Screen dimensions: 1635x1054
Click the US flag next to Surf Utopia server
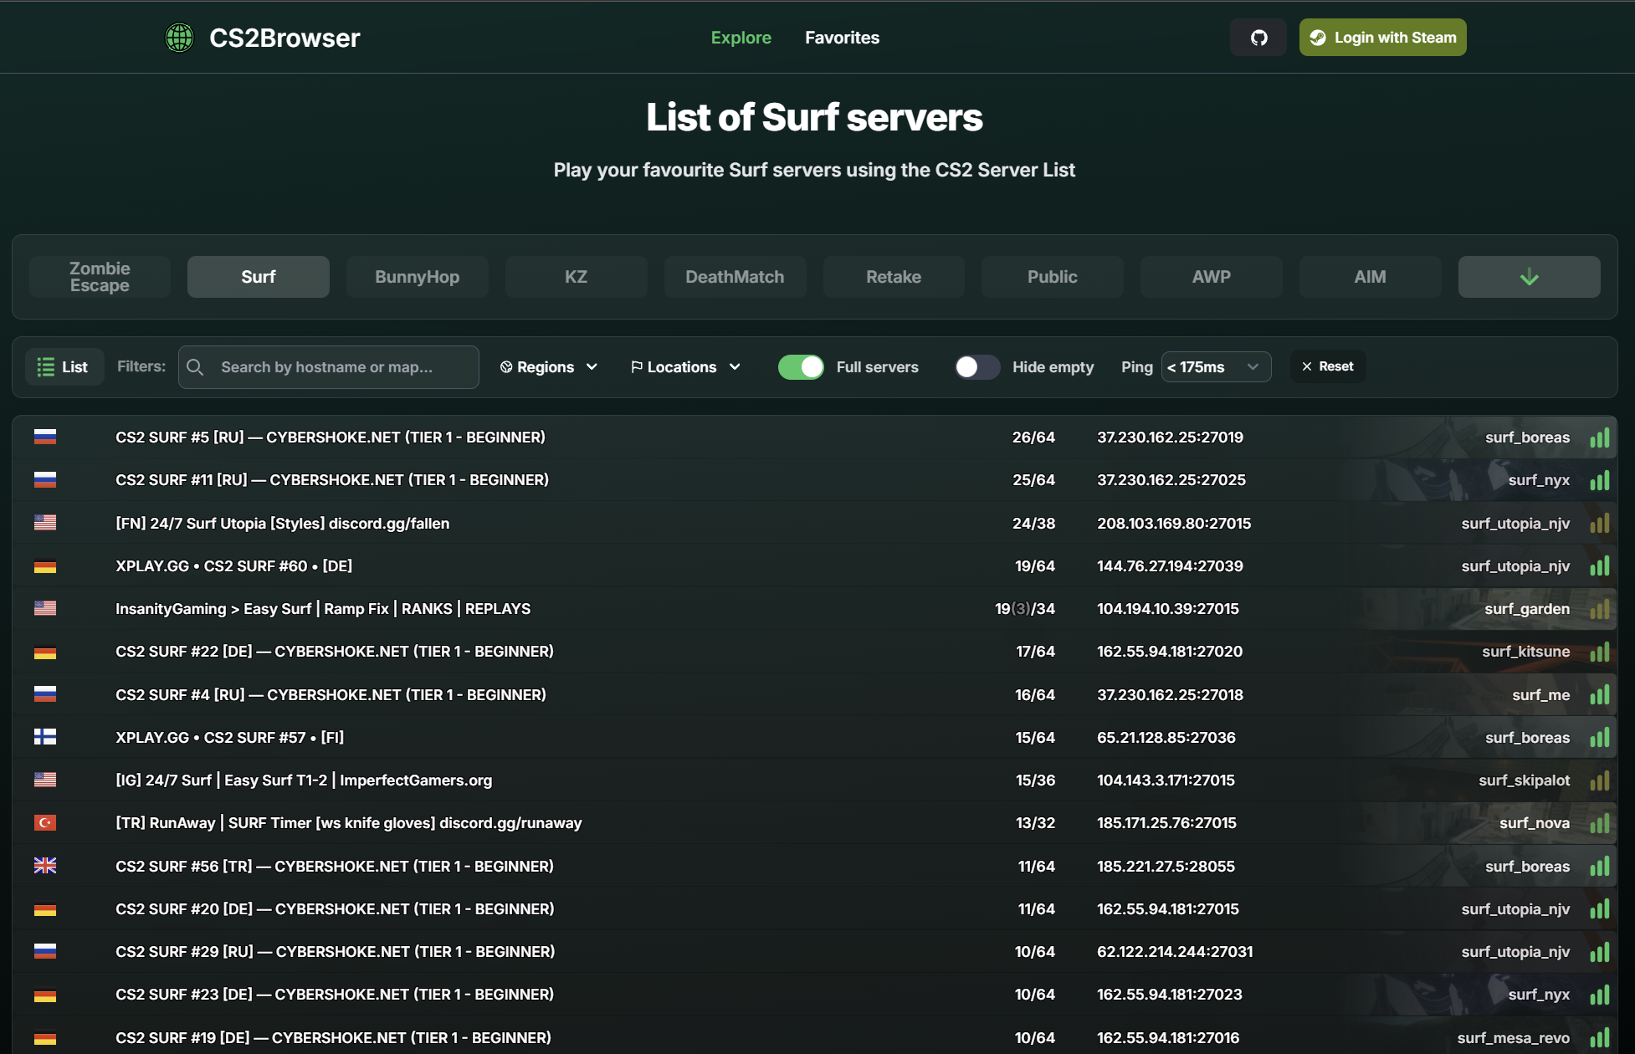click(46, 522)
